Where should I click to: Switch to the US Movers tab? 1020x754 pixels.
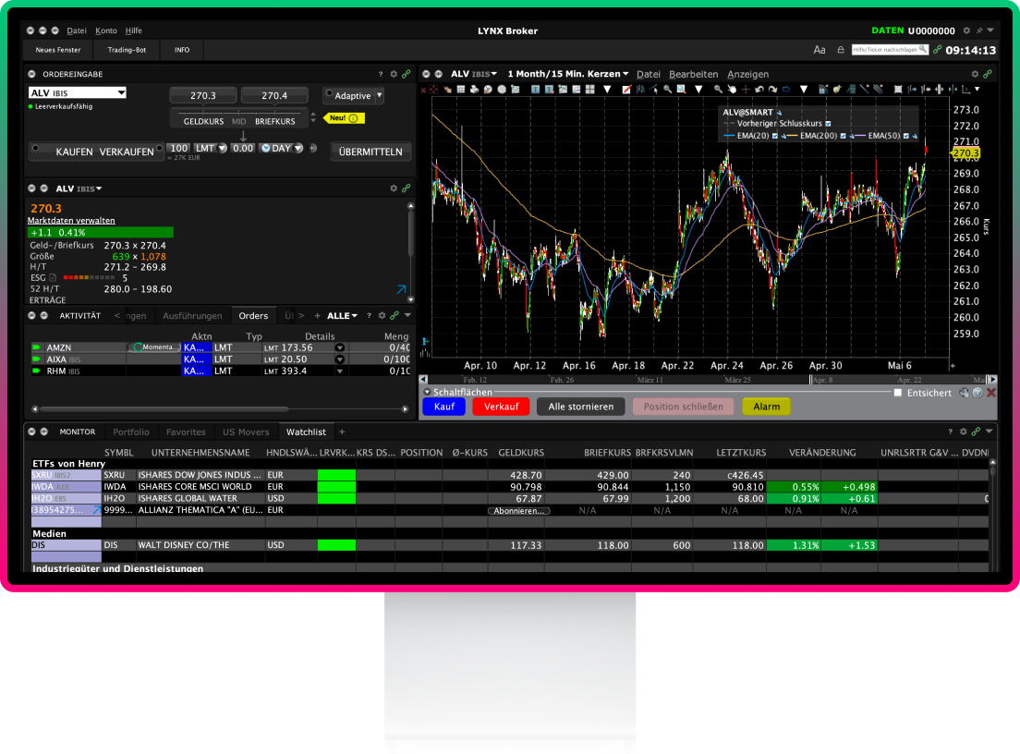click(246, 432)
